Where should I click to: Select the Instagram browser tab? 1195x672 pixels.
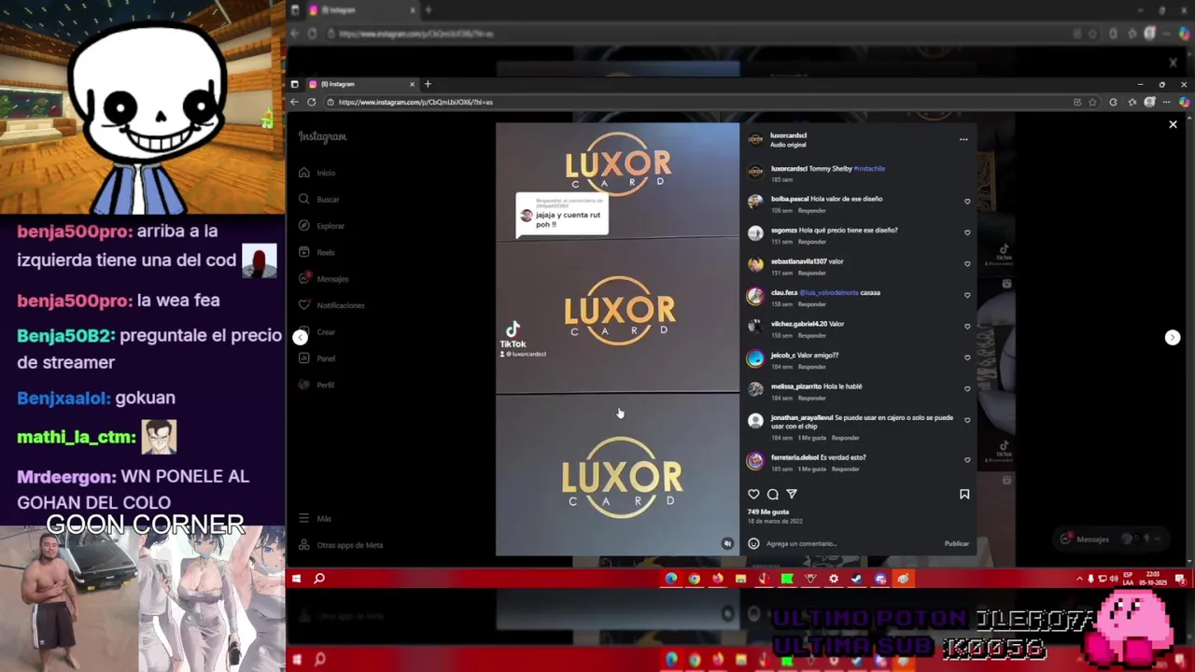[359, 84]
